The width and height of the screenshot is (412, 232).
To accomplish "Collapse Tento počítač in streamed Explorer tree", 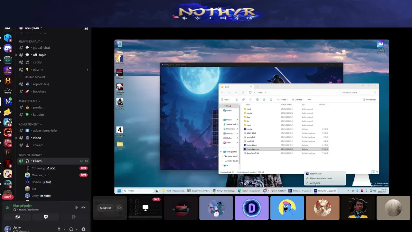I will point(221,151).
